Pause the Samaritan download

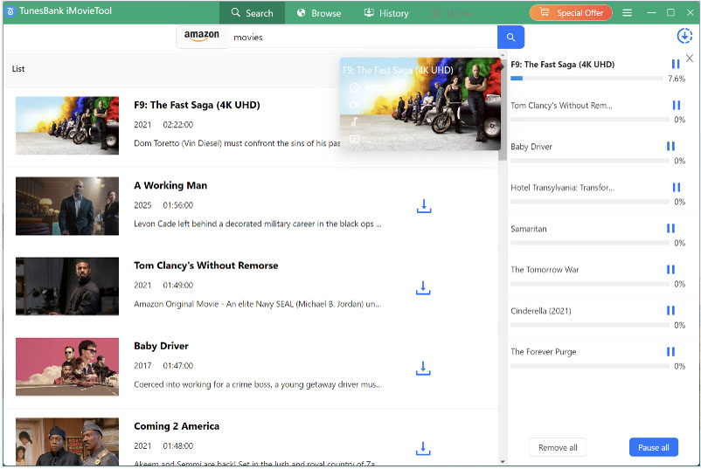(670, 229)
